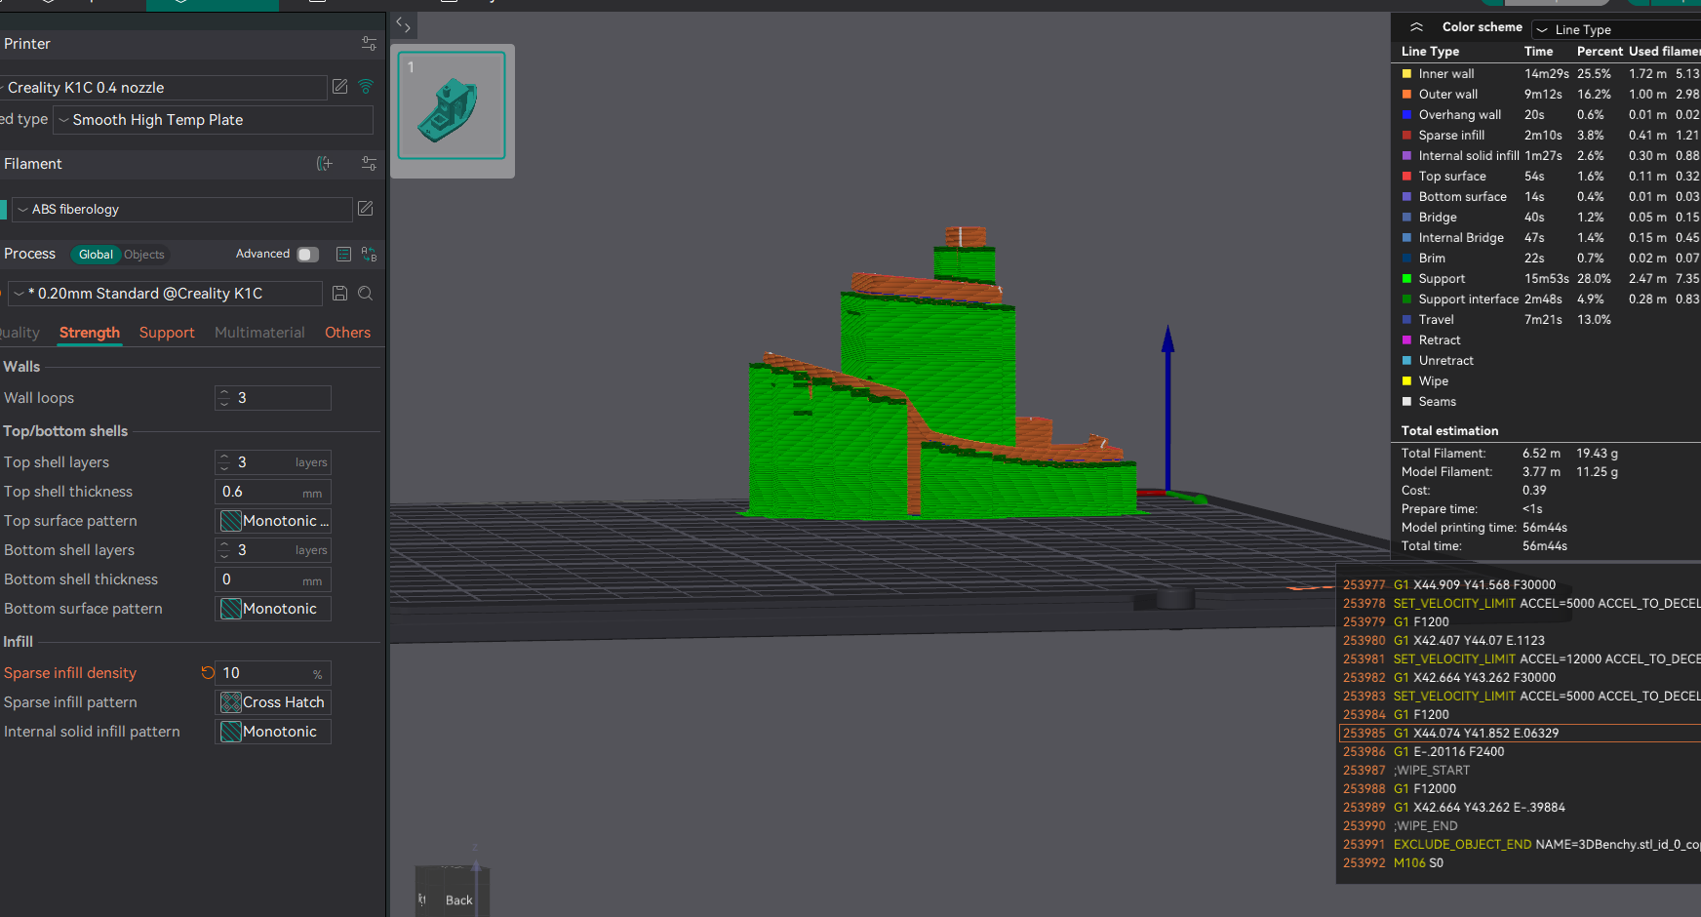
Task: Toggle Bridge lines visibility
Action: pyautogui.click(x=1406, y=218)
